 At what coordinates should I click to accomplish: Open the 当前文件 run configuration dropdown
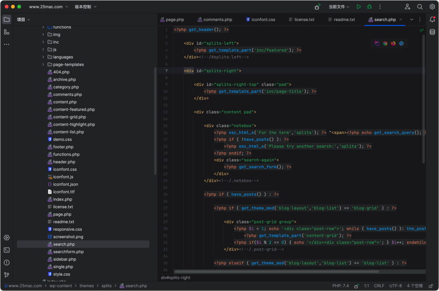[339, 7]
